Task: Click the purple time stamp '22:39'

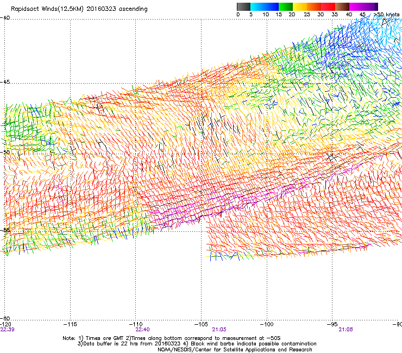Action: click(x=8, y=330)
